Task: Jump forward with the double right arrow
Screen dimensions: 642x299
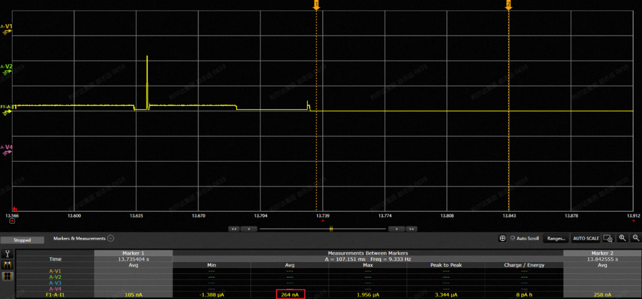Action: coord(411,229)
